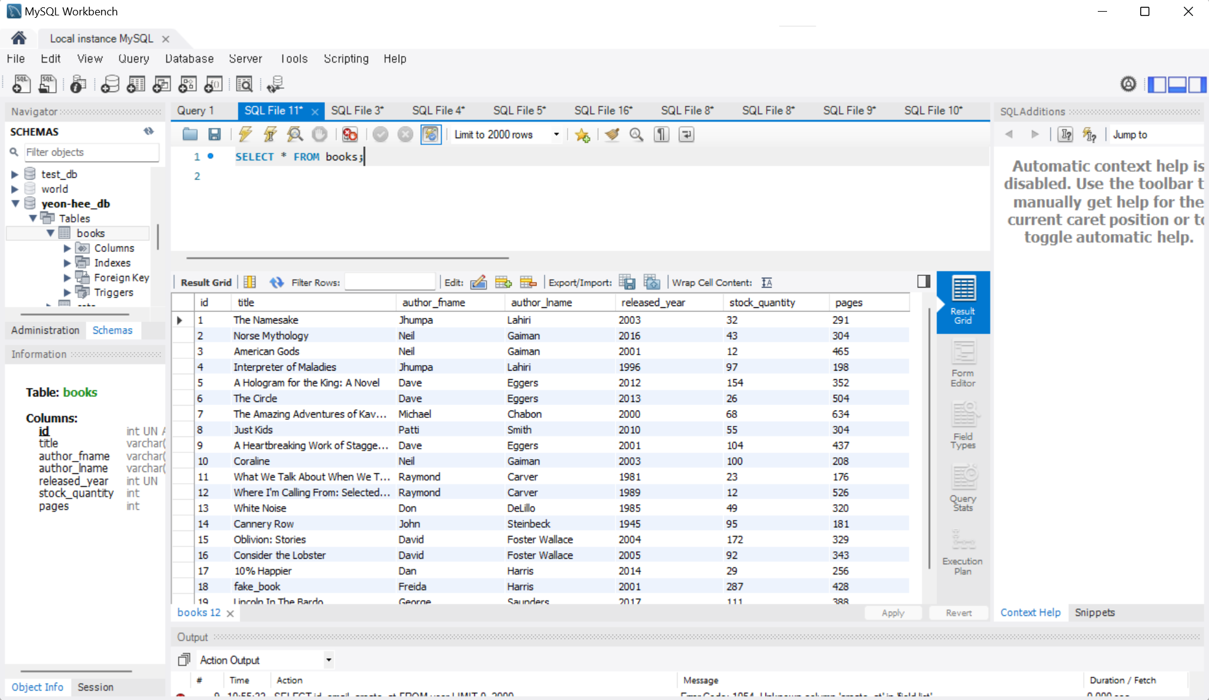The image size is (1209, 700).
Task: Open the Scripting menu
Action: click(346, 58)
